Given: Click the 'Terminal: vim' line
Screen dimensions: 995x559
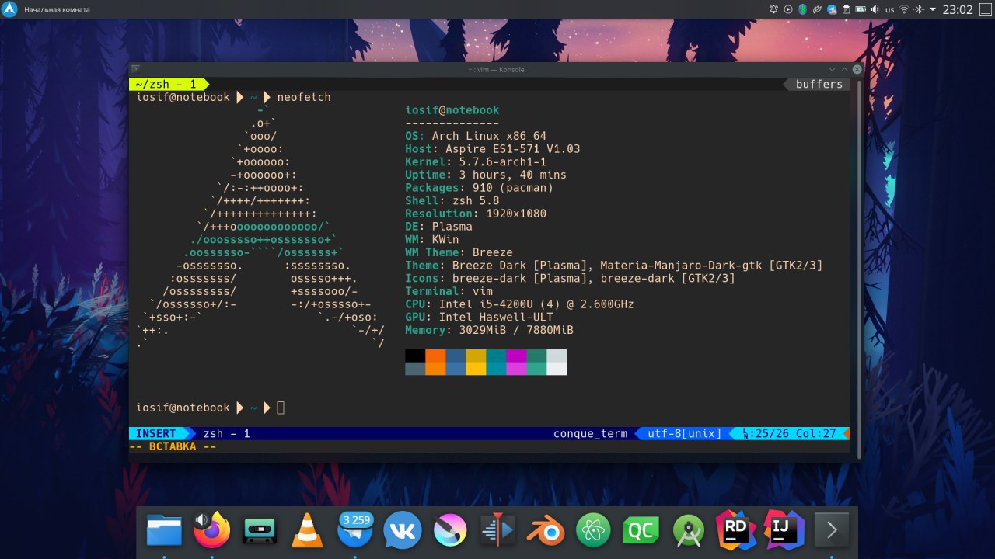Looking at the screenshot, I should tap(449, 291).
